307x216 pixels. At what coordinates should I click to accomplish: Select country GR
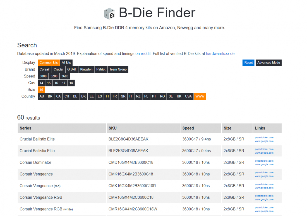[x=123, y=96]
